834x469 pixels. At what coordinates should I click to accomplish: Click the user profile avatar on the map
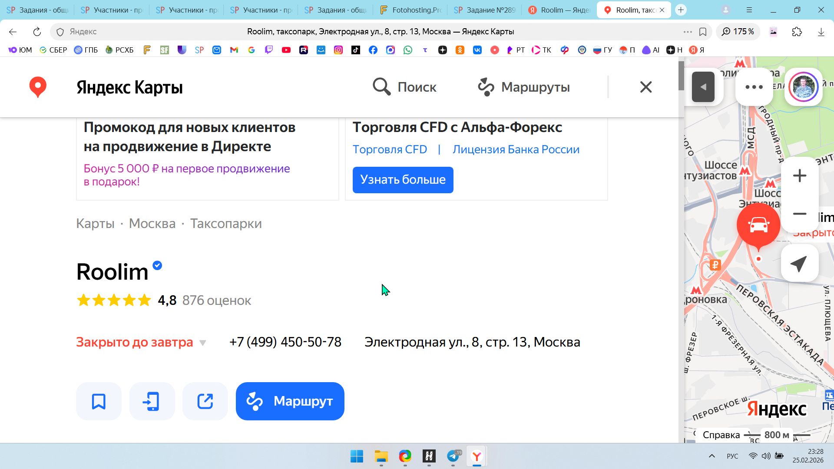(x=803, y=87)
